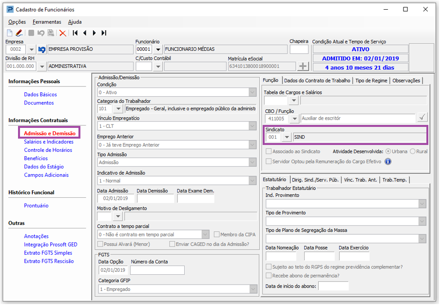Open the Sindicato code dropdown

[x=287, y=138]
